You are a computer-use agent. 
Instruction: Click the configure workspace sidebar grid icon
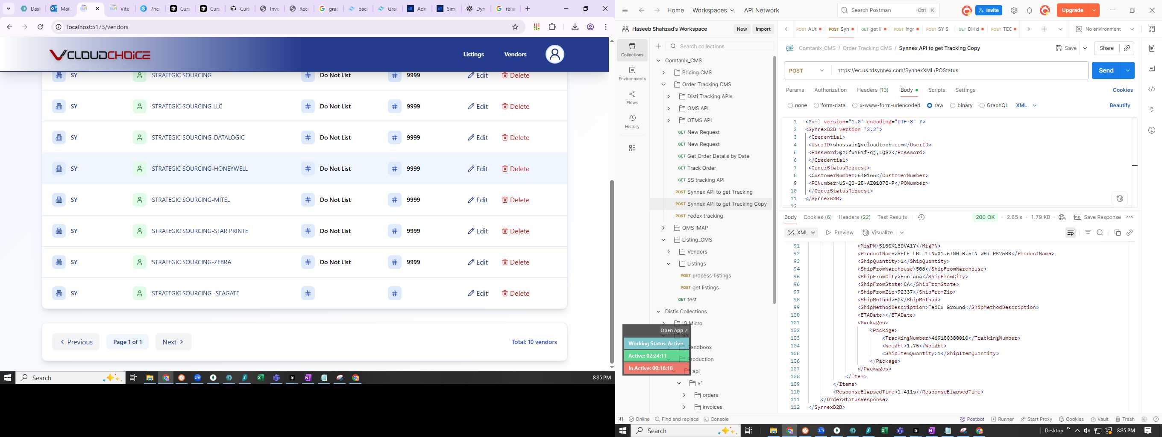click(x=632, y=148)
